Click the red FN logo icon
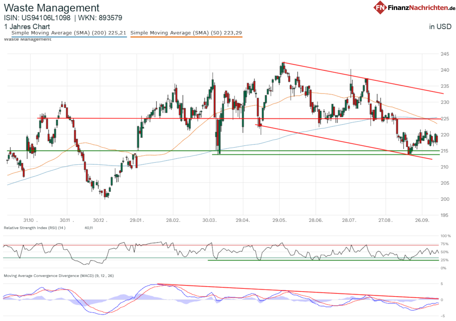This screenshot has width=456, height=321. pos(380,7)
